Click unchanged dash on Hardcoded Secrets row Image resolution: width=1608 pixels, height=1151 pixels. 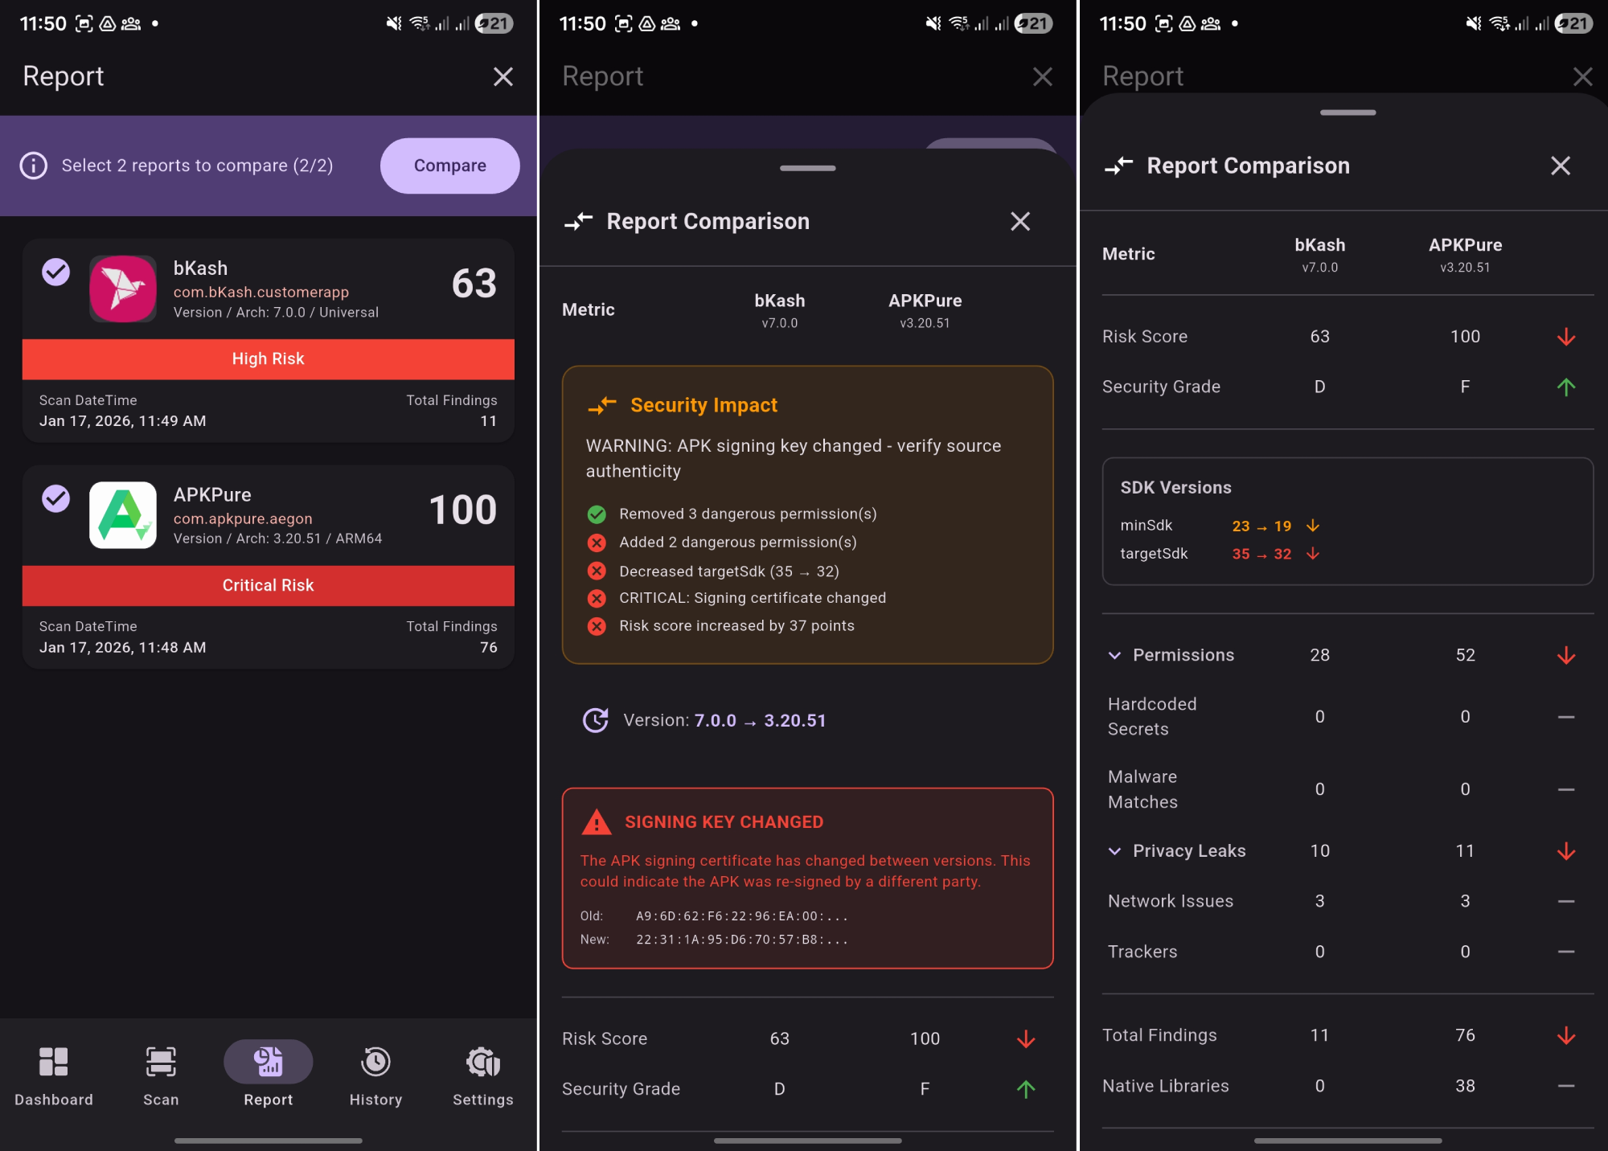[1566, 717]
